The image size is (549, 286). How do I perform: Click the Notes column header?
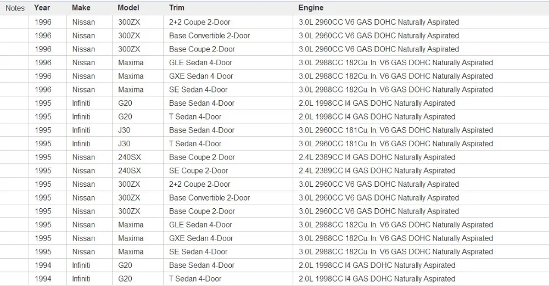15,8
